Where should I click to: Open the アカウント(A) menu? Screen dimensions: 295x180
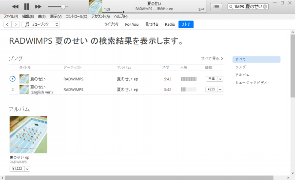[100, 17]
